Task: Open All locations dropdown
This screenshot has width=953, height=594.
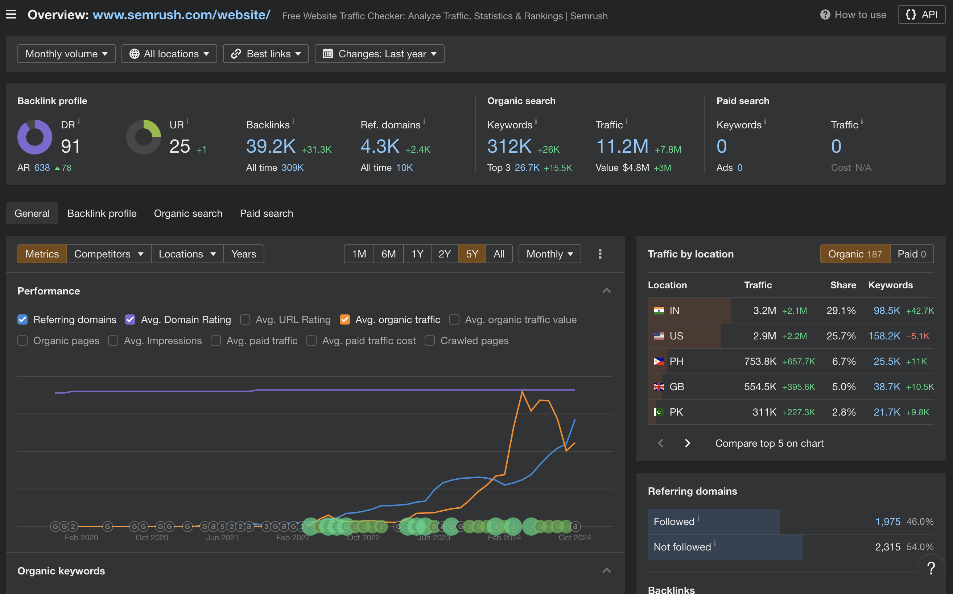Action: (x=169, y=54)
